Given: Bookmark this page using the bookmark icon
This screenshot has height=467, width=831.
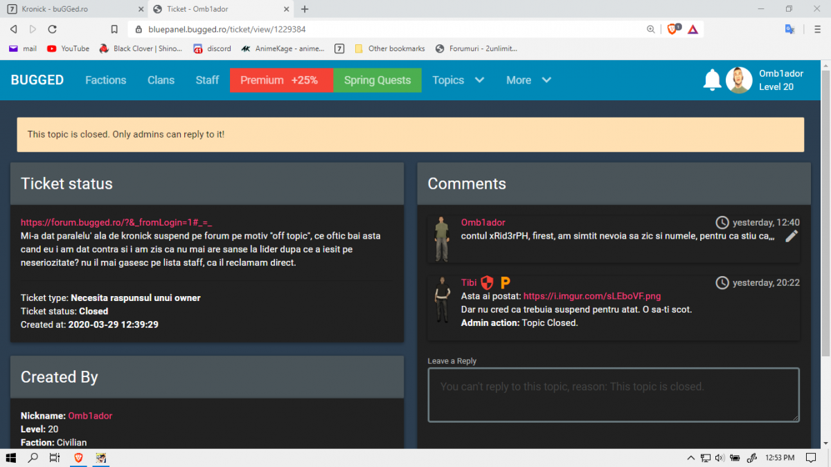Looking at the screenshot, I should tap(114, 29).
